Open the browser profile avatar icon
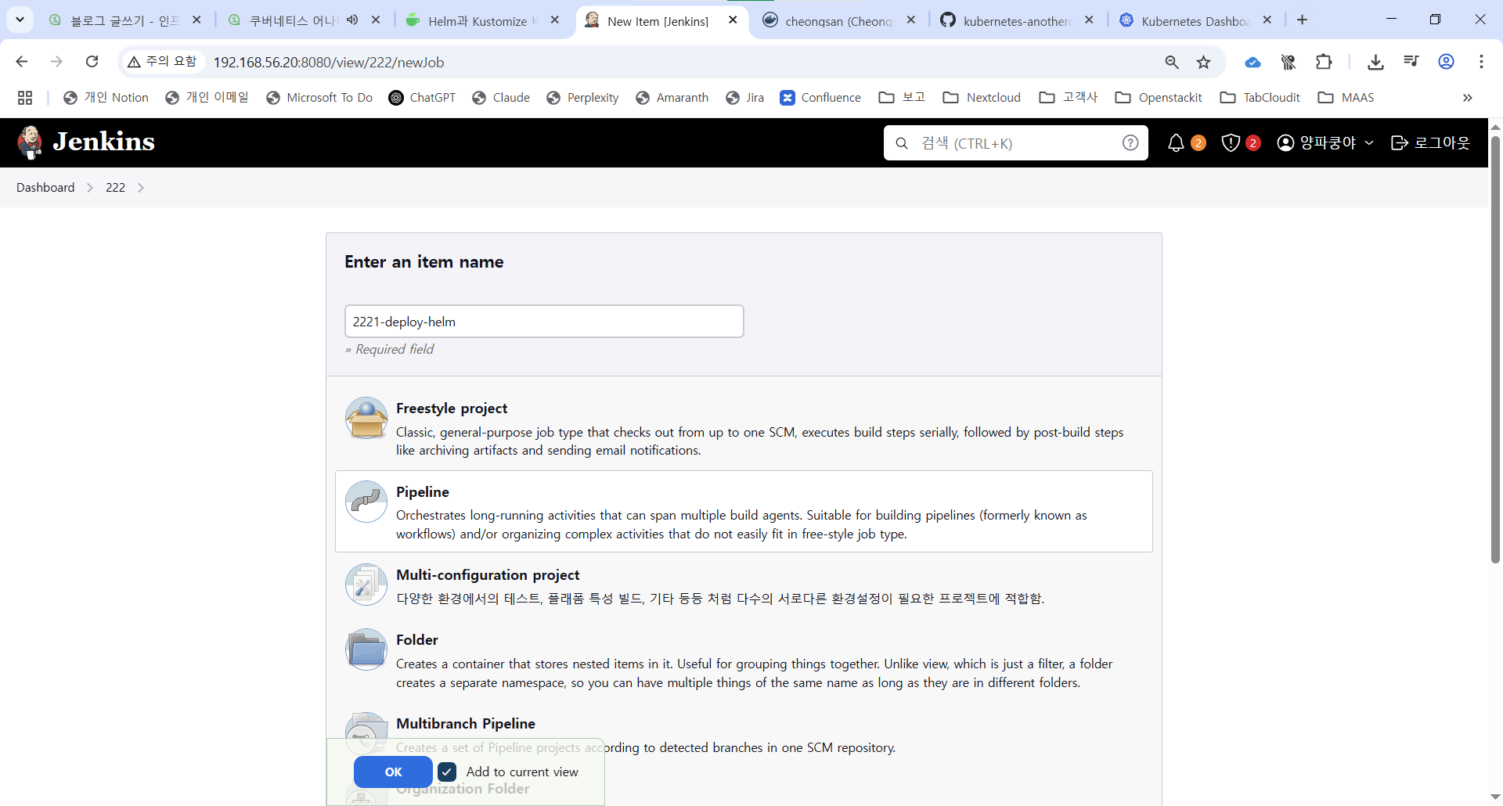The width and height of the screenshot is (1503, 806). click(x=1447, y=62)
